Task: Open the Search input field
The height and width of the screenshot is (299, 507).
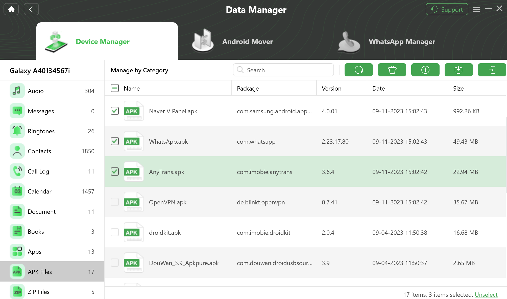Action: pos(283,70)
